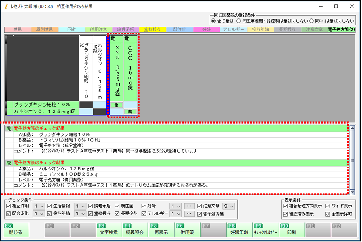Click 電 icon of first check result
The height and width of the screenshot is (242, 362).
pyautogui.click(x=9, y=129)
